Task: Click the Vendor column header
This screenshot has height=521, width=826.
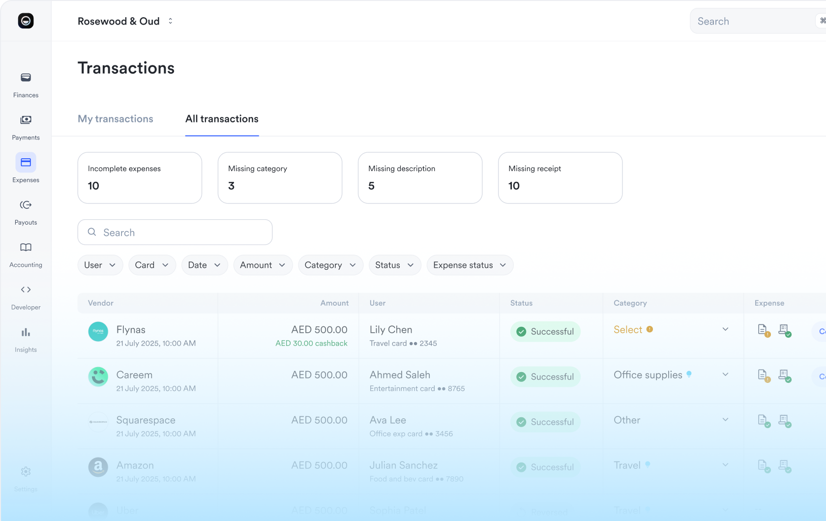Action: pyautogui.click(x=101, y=303)
